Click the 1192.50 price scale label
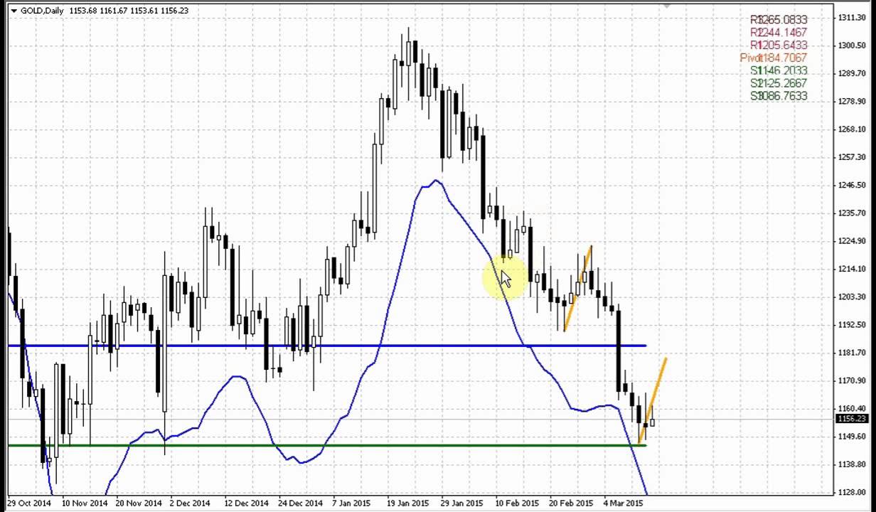The width and height of the screenshot is (876, 512). click(x=852, y=325)
